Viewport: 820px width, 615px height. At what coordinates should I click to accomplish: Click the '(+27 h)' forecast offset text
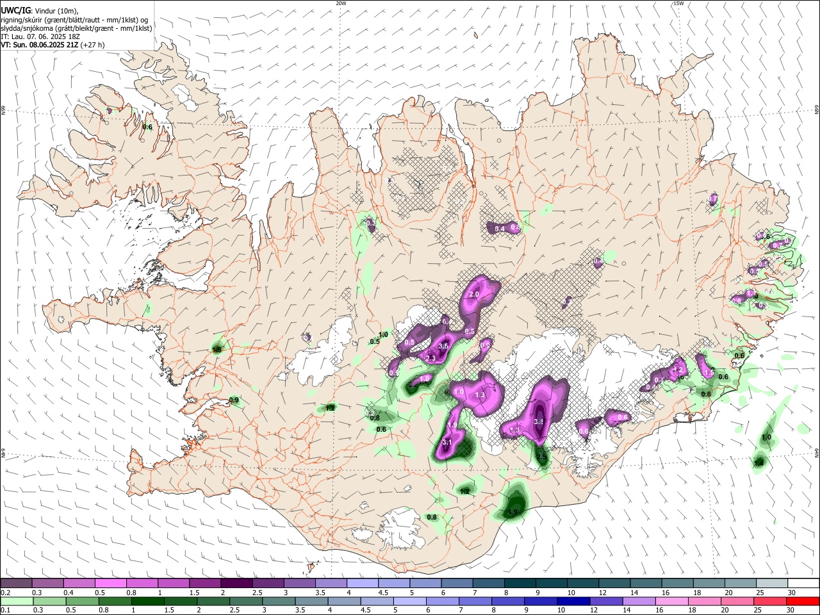tap(92, 45)
